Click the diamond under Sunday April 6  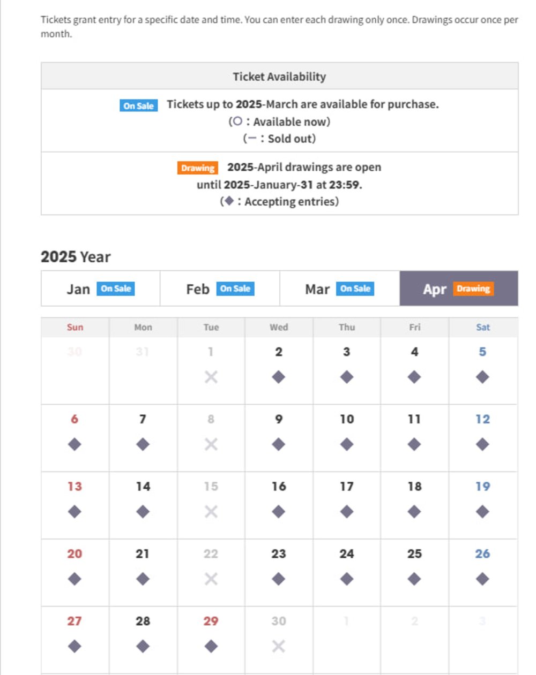tap(75, 444)
